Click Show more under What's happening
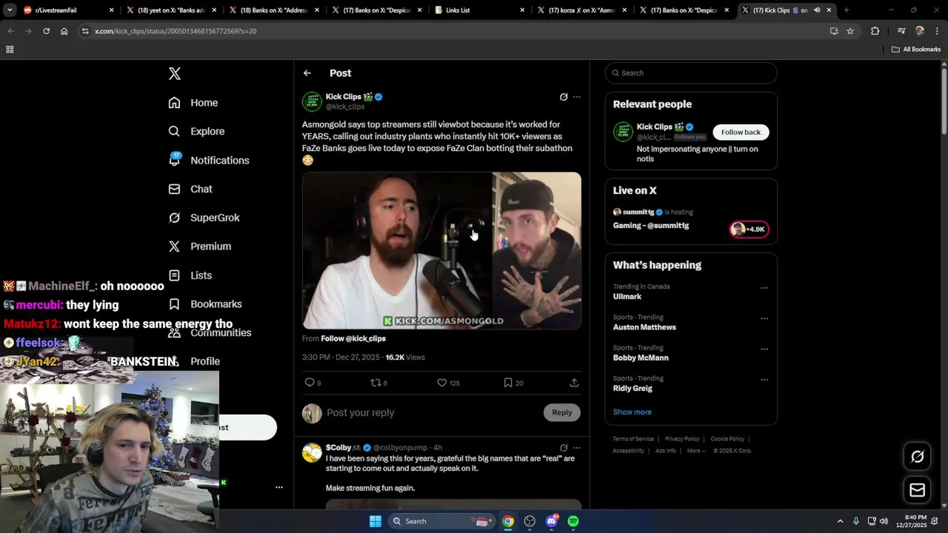948x533 pixels. tap(632, 412)
